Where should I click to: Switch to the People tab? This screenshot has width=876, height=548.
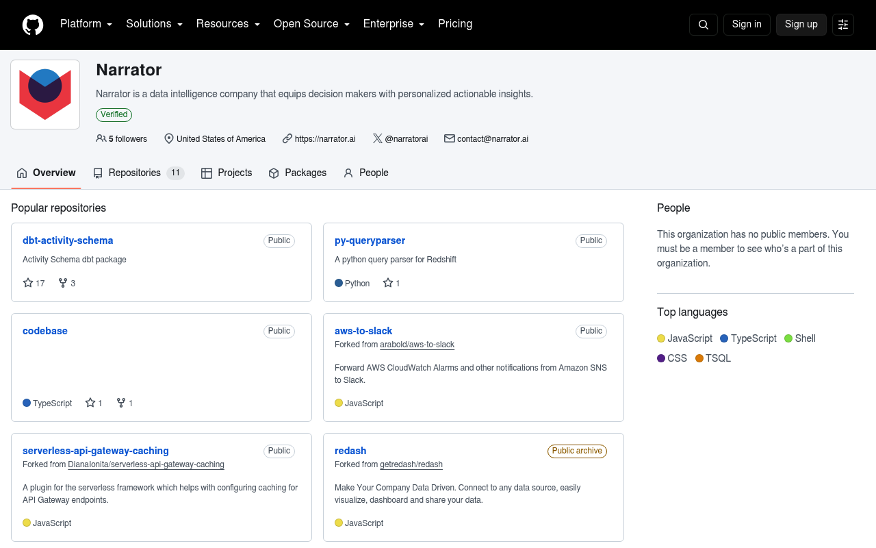[366, 173]
